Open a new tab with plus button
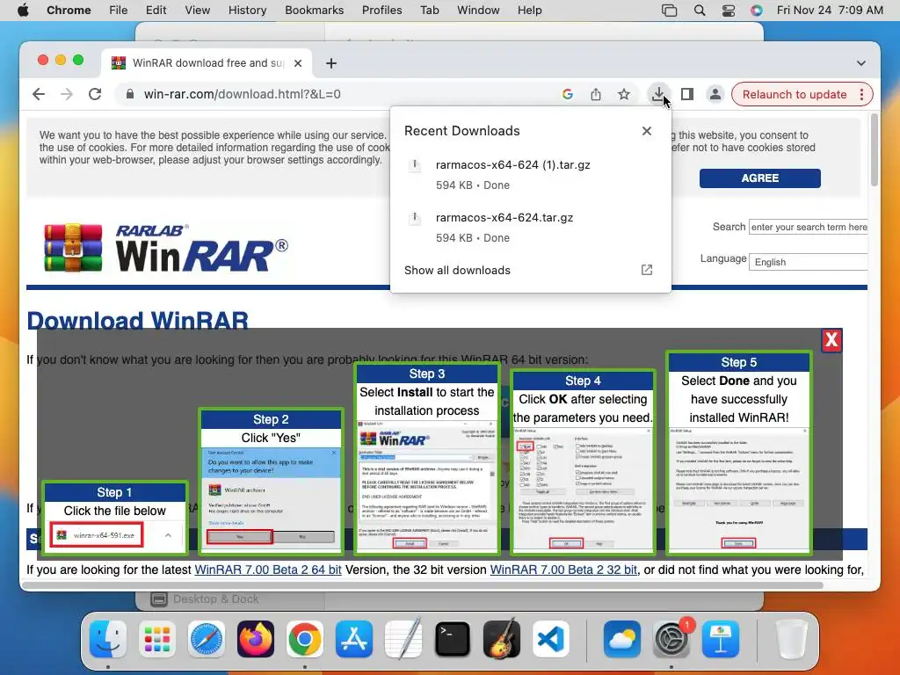The height and width of the screenshot is (675, 900). coord(331,63)
